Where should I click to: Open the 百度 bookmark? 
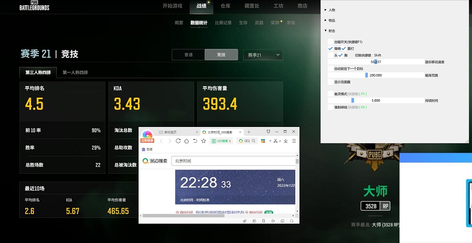[x=147, y=150]
